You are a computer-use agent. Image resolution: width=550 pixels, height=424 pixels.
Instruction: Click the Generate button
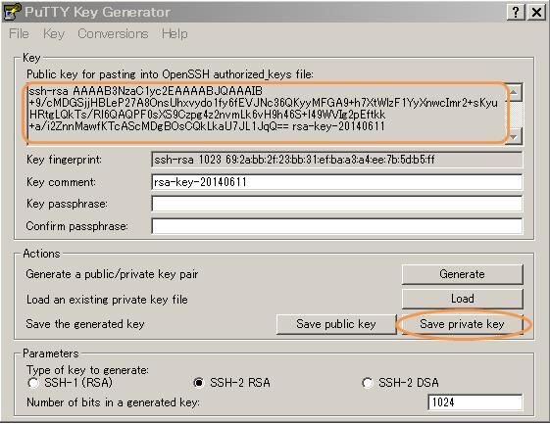pyautogui.click(x=462, y=274)
